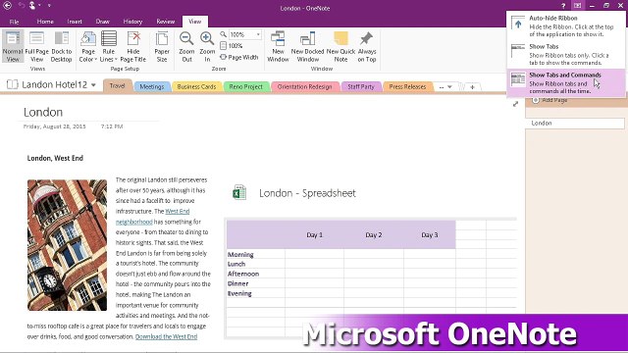Viewport: 628px width, 353px height.
Task: Open the Rule Lines dropdown
Action: (109, 47)
